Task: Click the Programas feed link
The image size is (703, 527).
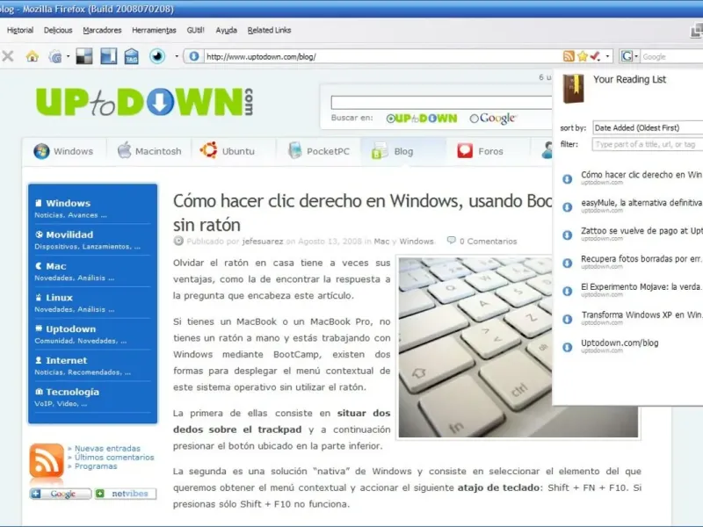Action: coord(96,466)
